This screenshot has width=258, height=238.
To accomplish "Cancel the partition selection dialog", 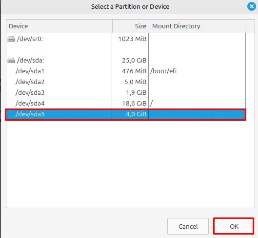I will click(188, 226).
